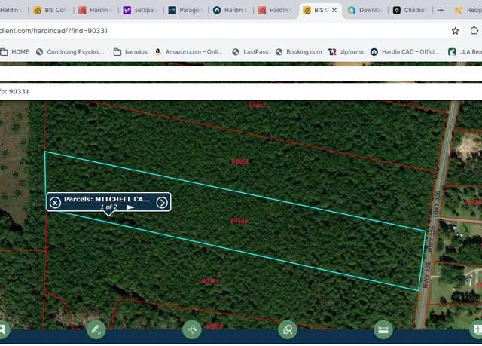The height and width of the screenshot is (346, 482).
Task: Expand popup with white triangle arrow
Action: coord(130,207)
